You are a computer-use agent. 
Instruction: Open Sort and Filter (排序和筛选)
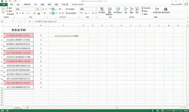(157, 10)
